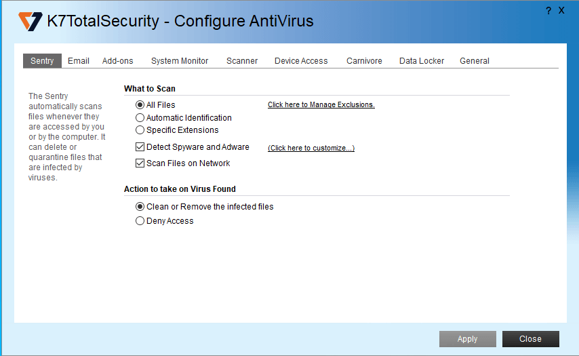Viewport: 579px width, 356px height.
Task: Open the spyware customize link
Action: pos(311,148)
